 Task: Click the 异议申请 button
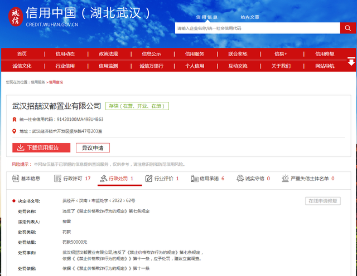point(93,147)
